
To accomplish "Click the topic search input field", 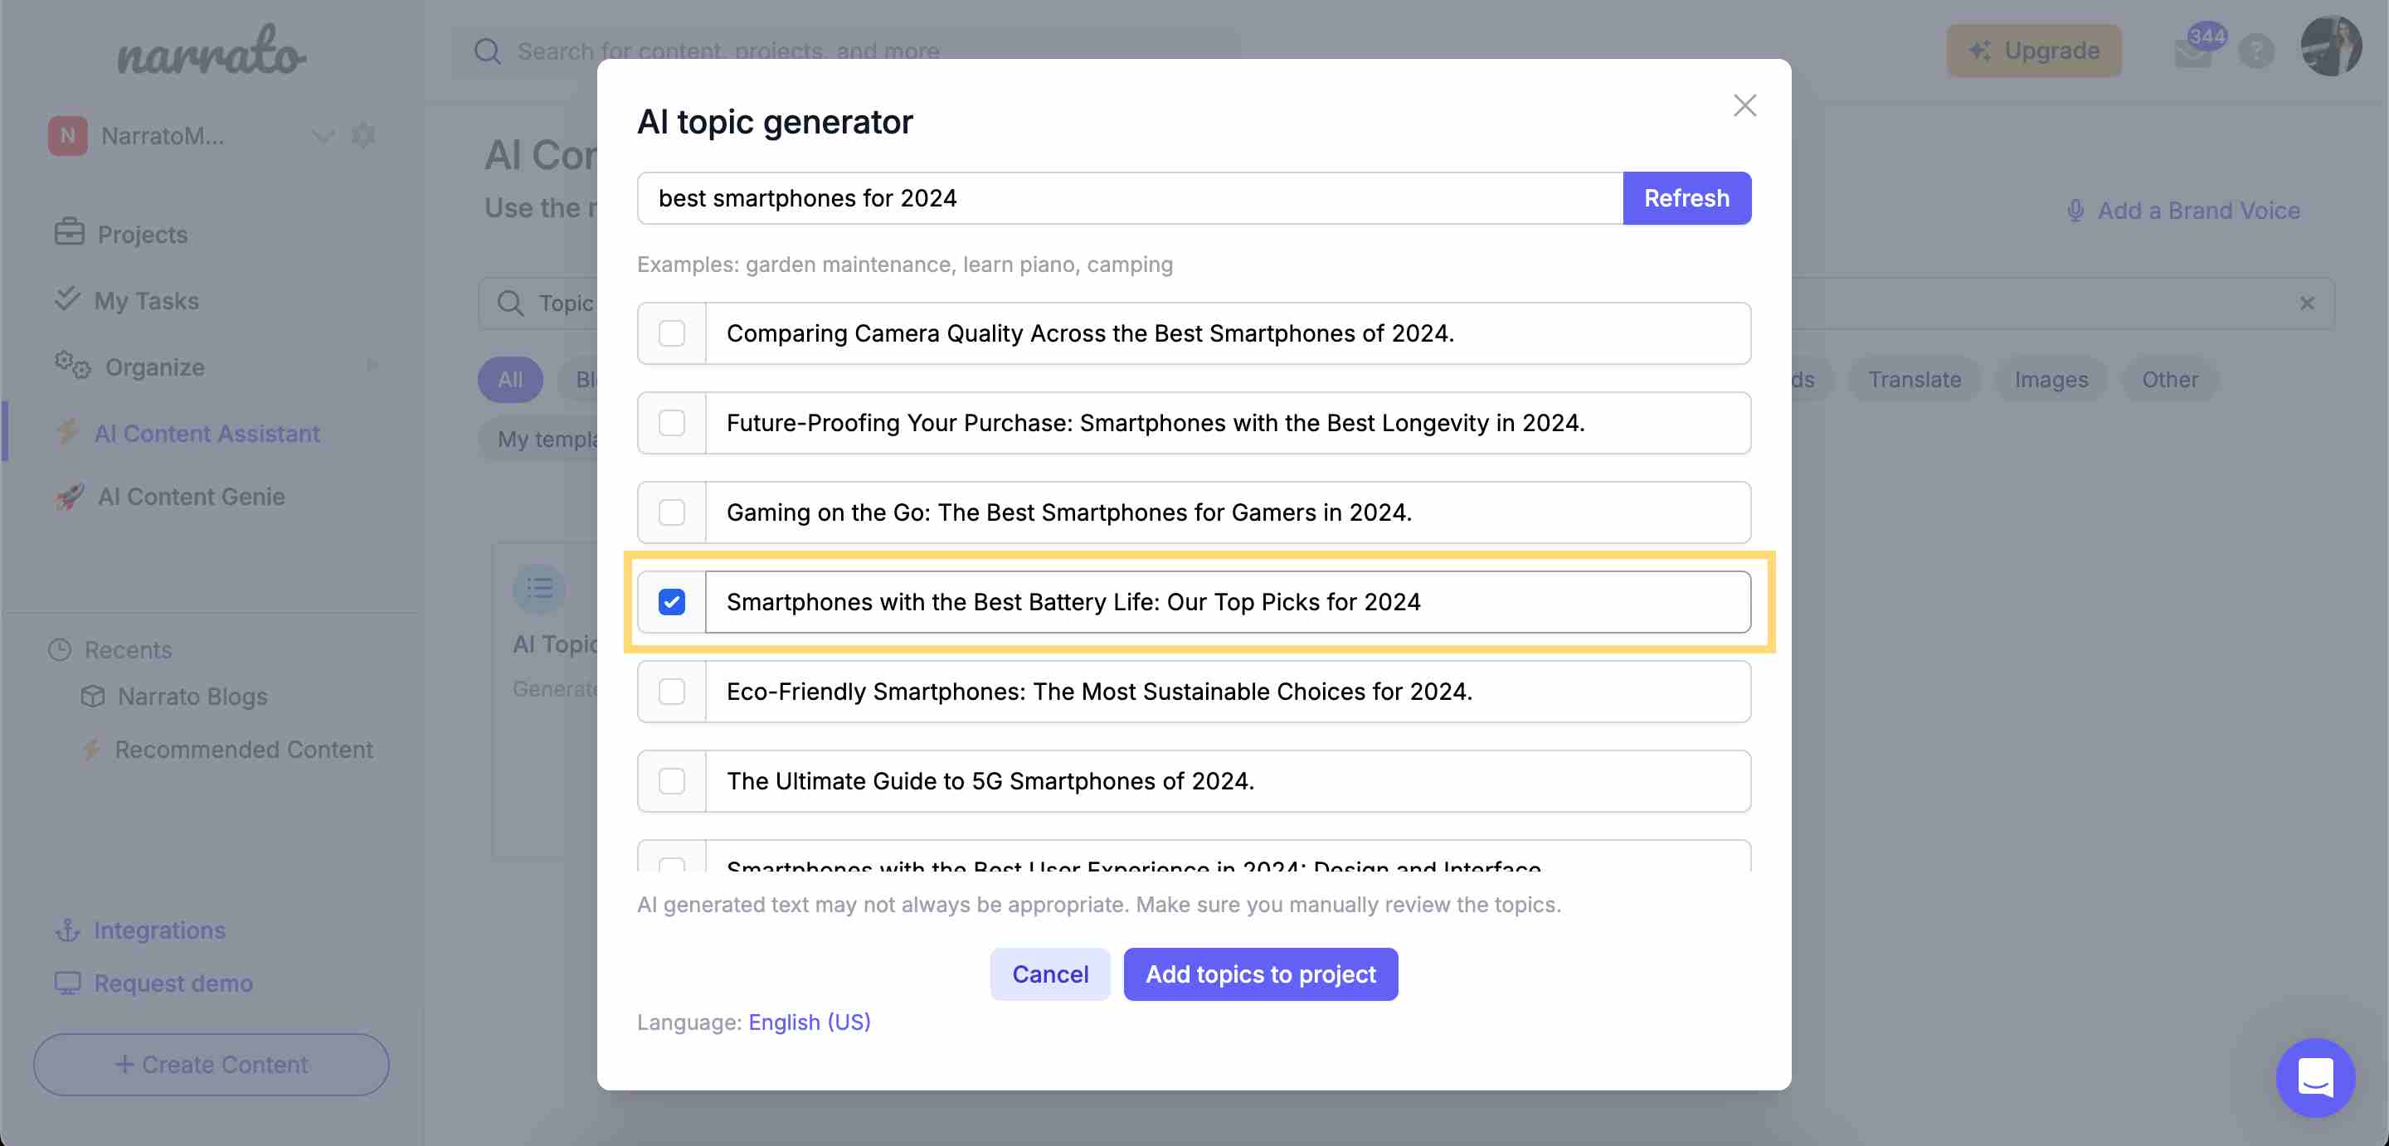I will 1129,197.
